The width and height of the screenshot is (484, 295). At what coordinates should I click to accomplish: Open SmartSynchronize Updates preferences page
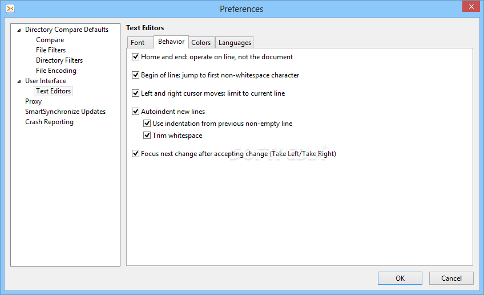point(66,112)
